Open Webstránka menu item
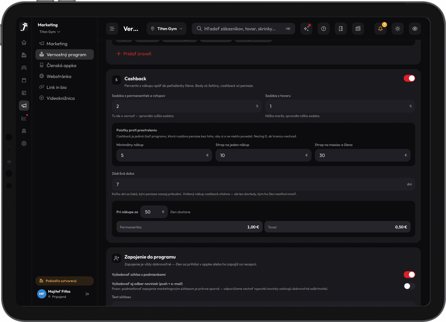 click(x=64, y=76)
